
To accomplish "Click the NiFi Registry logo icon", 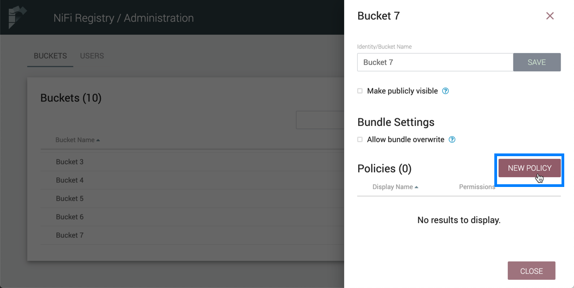I will pos(16,17).
